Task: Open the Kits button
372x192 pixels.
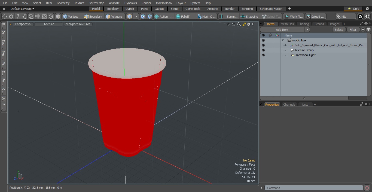Action: tap(345, 17)
